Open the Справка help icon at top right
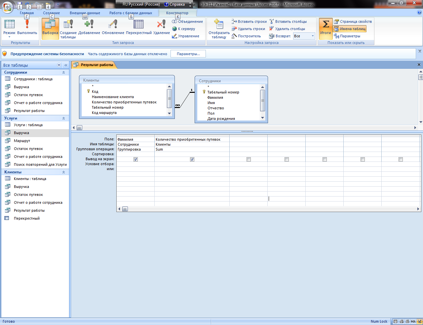The height and width of the screenshot is (325, 423). tap(419, 13)
